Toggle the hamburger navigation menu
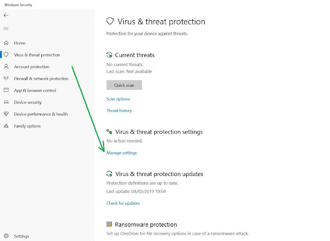Viewport: 330px width, 241px height. click(x=6, y=28)
